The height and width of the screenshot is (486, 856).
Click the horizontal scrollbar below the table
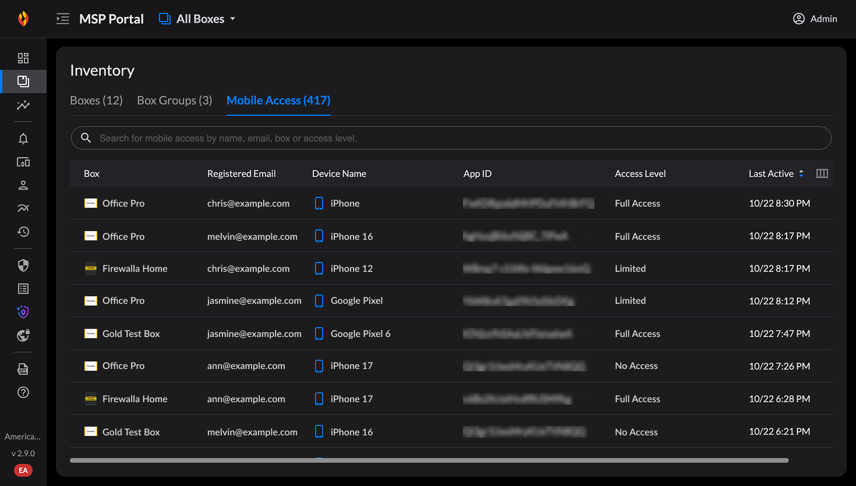point(429,460)
